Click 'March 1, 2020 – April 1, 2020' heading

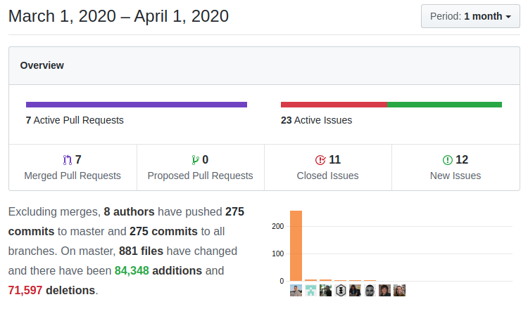pyautogui.click(x=118, y=16)
